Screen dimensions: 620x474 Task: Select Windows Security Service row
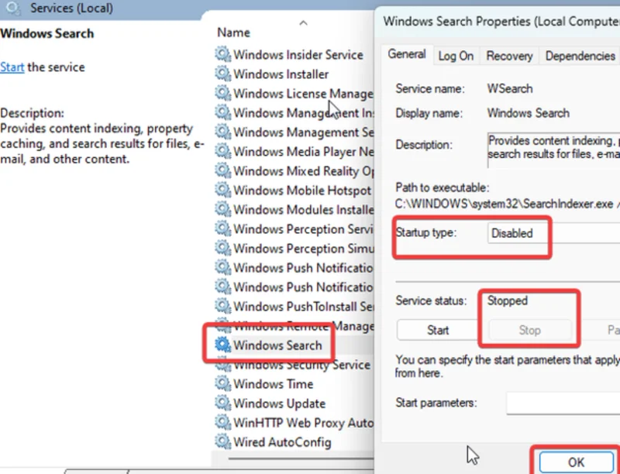pyautogui.click(x=294, y=365)
